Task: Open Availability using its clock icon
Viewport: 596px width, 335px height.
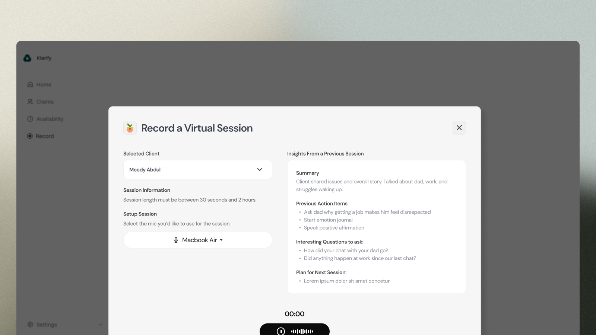Action: 30,119
